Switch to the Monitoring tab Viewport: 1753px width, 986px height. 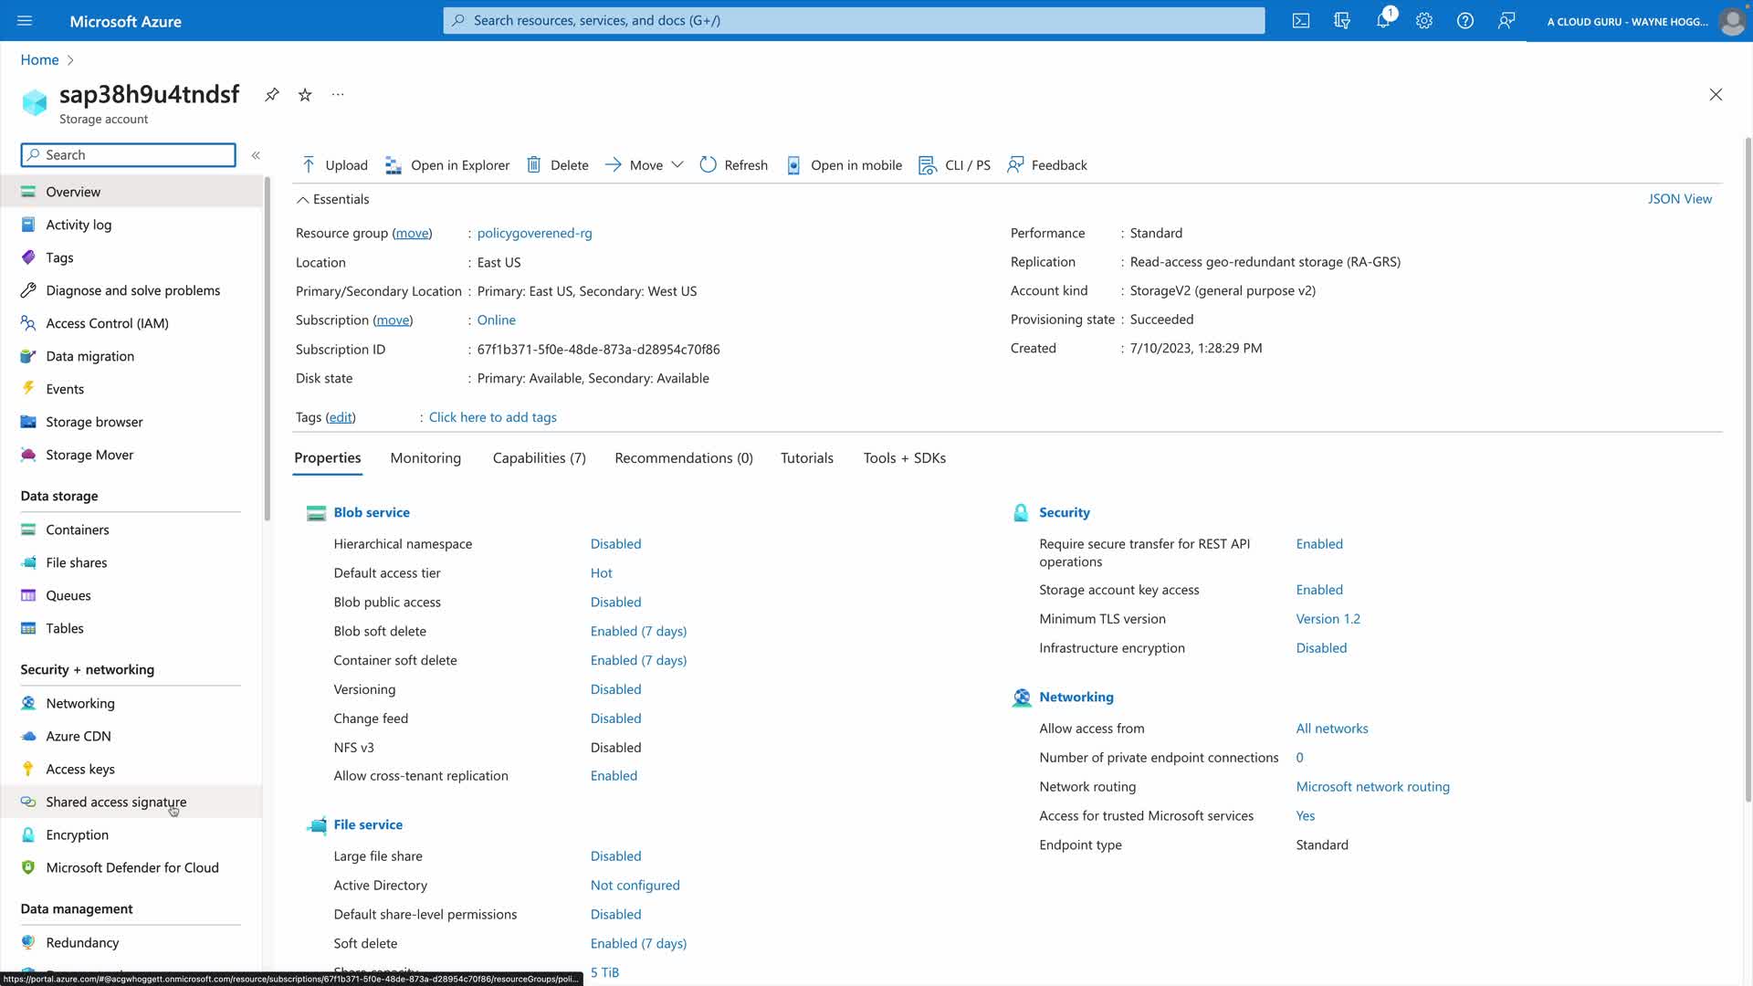click(425, 458)
